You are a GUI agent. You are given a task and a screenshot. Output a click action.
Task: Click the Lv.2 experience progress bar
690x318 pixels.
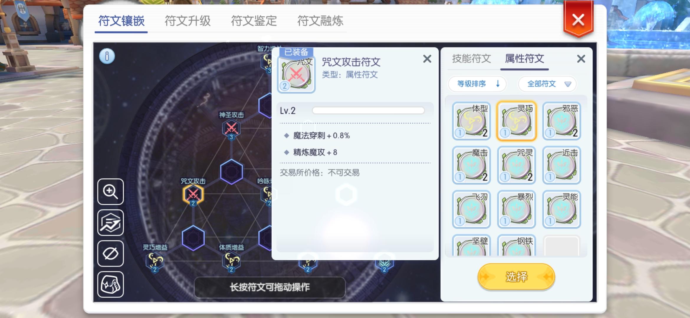tap(368, 111)
